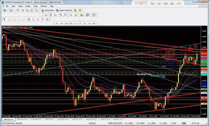Open the Navigator panel
The height and width of the screenshot is (126, 209).
click(27, 10)
